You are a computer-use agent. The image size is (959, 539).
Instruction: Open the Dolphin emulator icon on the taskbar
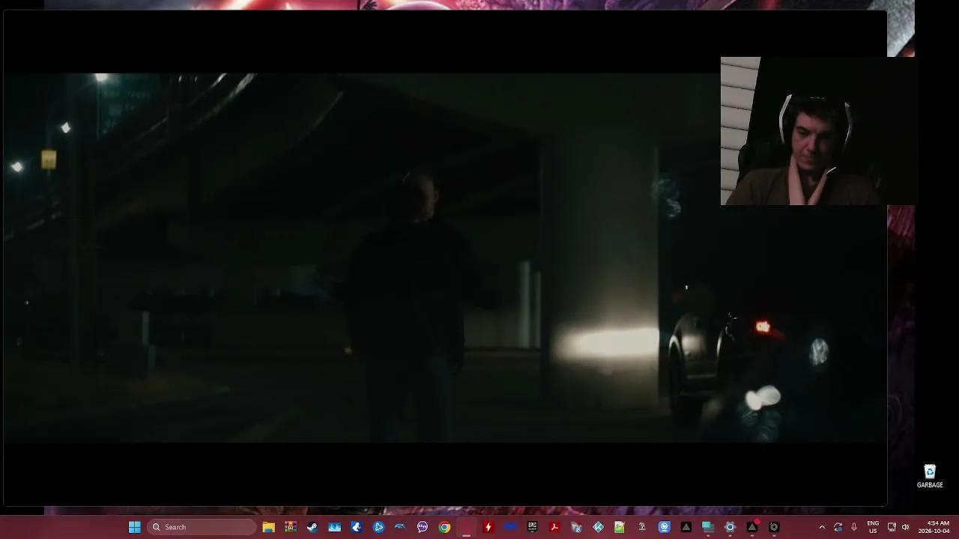click(x=400, y=527)
